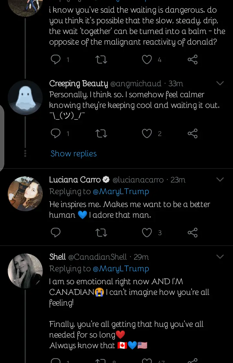Open Shell's profile picture

pos(25,271)
